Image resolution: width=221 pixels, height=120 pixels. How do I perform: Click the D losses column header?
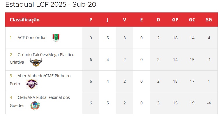point(158,20)
